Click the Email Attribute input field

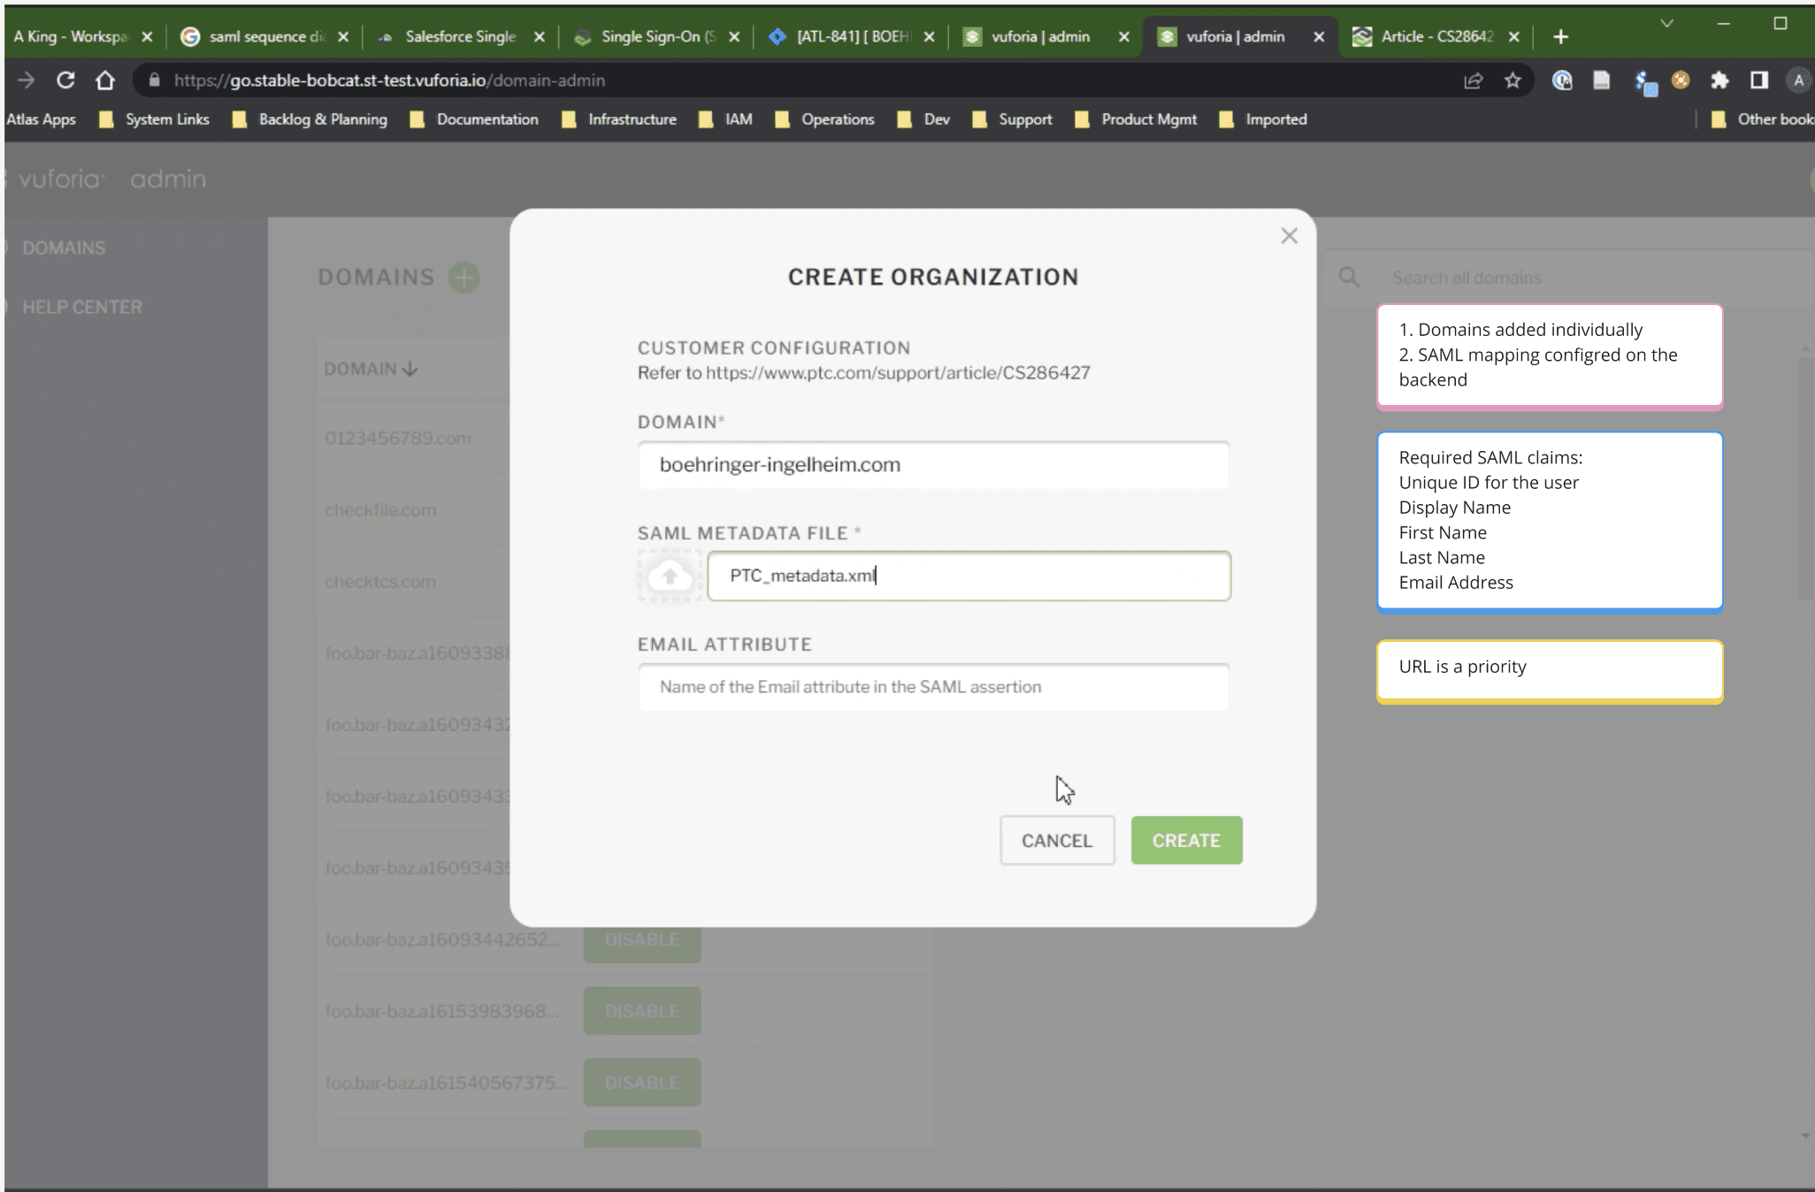point(933,687)
